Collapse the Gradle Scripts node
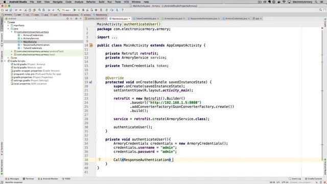327x184 pixels. tap(5, 61)
